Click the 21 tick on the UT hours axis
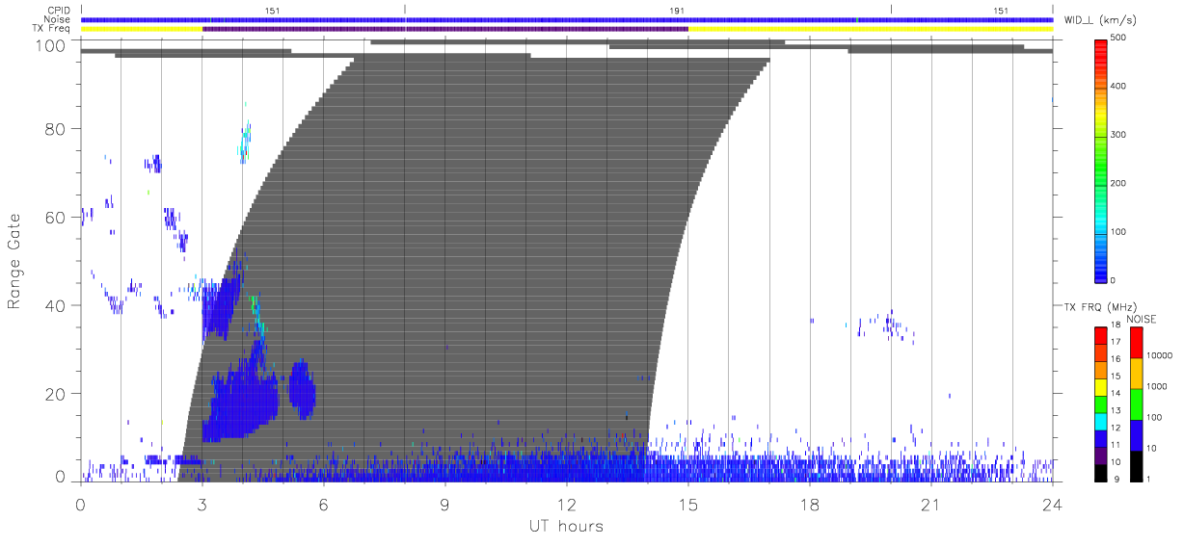Screen dimensions: 1184x546 pos(931,504)
